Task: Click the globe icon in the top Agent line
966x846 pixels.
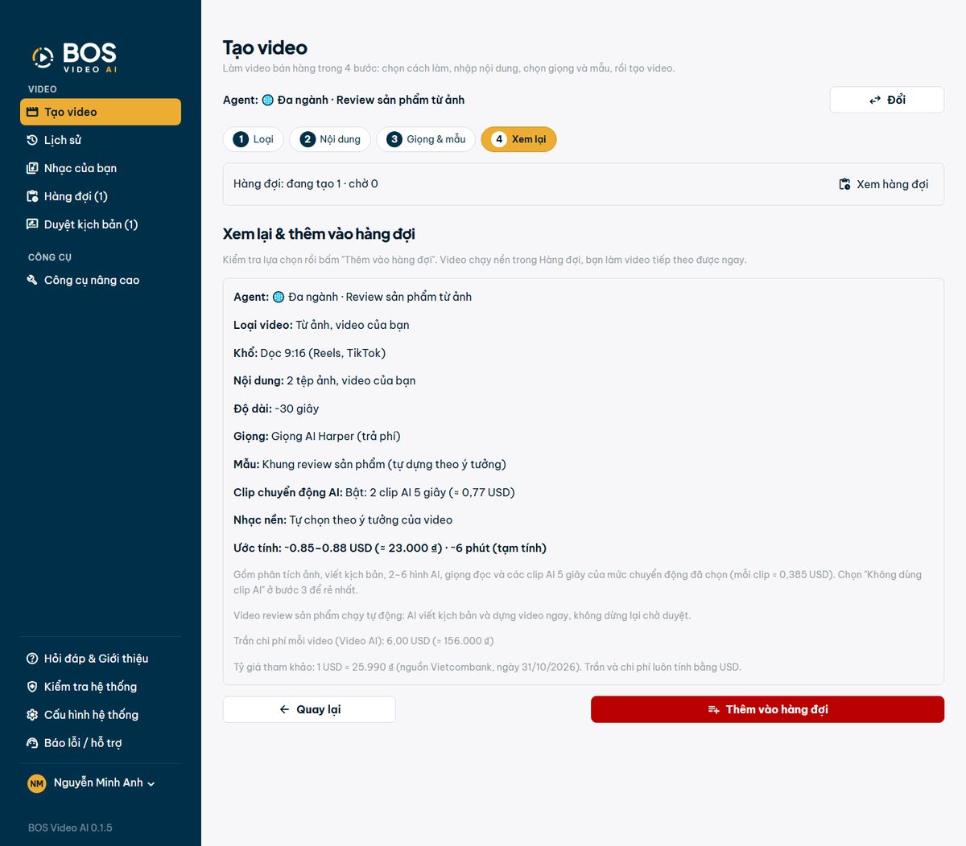Action: [x=268, y=101]
